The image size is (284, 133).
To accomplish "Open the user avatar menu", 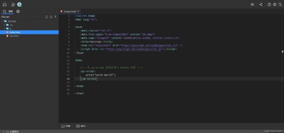I will [x=19, y=5].
